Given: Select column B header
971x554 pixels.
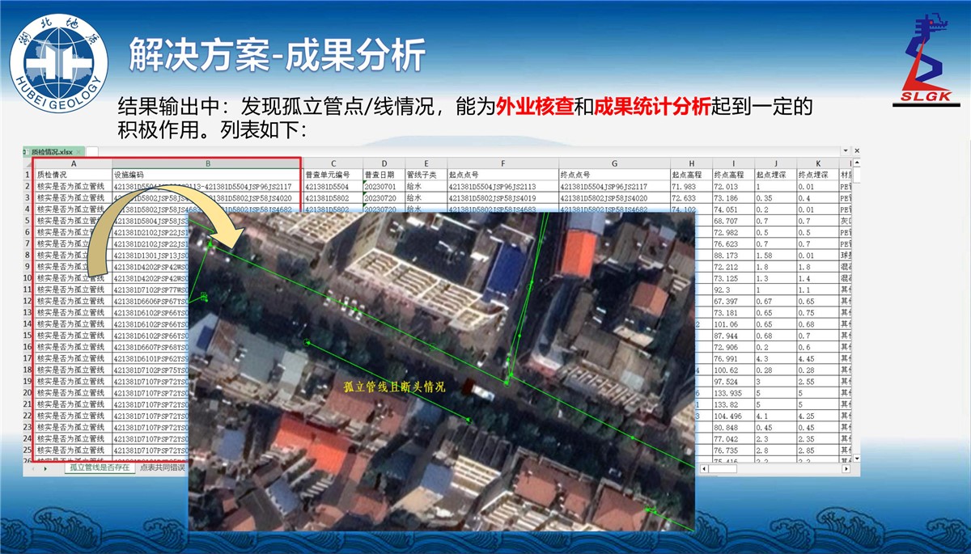Looking at the screenshot, I should coord(207,163).
